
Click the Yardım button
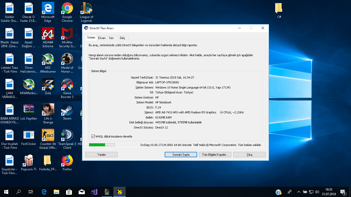pyautogui.click(x=101, y=155)
